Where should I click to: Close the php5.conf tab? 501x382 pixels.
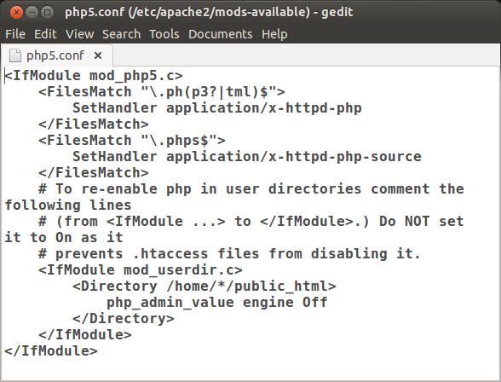(98, 55)
